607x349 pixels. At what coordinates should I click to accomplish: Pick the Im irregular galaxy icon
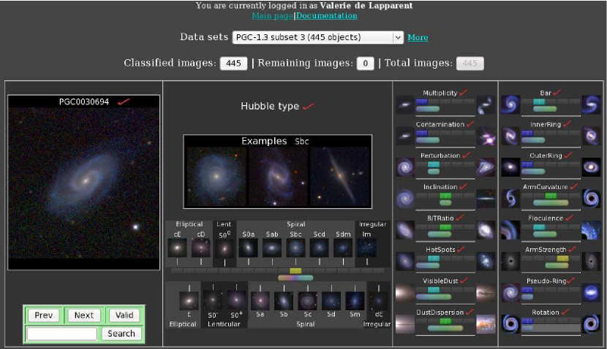coord(367,248)
